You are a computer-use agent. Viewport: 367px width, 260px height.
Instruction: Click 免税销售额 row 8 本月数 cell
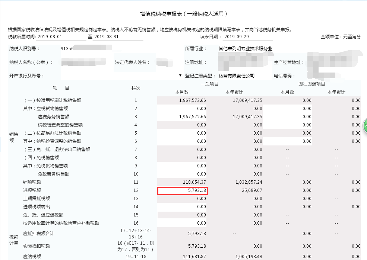point(182,157)
